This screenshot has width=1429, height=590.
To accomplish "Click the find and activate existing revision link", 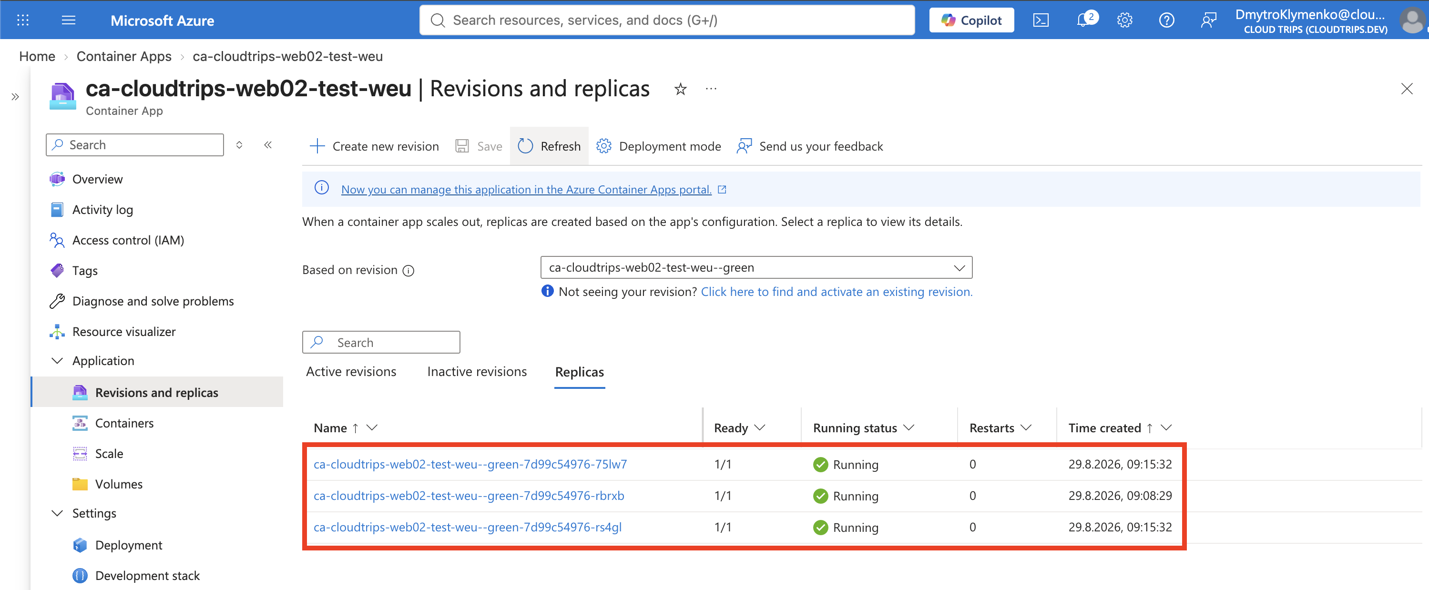I will [837, 292].
